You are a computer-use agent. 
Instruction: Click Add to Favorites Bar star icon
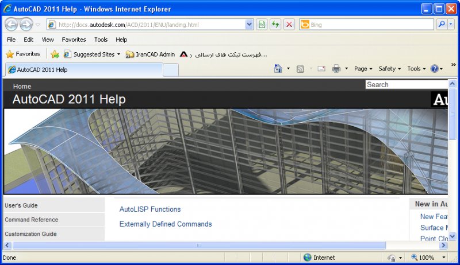55,54
